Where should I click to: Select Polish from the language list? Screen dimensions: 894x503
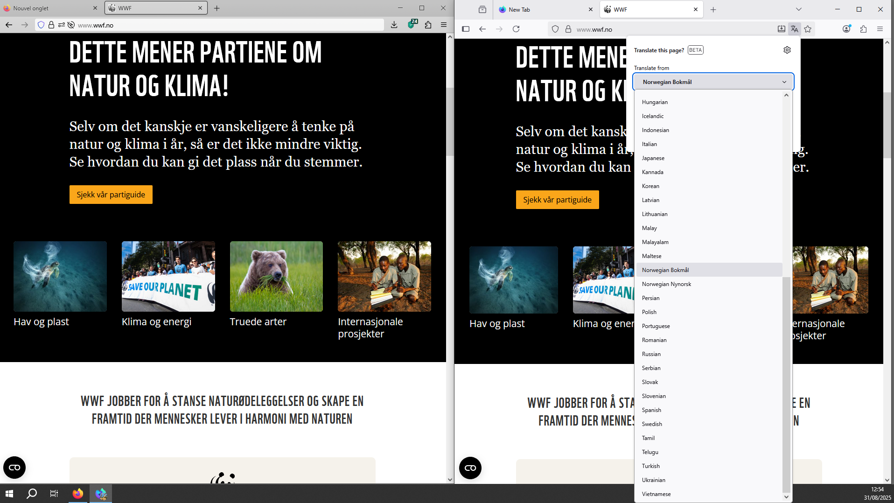[x=709, y=312]
